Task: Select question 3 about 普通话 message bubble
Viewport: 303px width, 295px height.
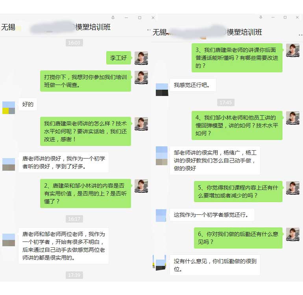Action: pos(237,58)
